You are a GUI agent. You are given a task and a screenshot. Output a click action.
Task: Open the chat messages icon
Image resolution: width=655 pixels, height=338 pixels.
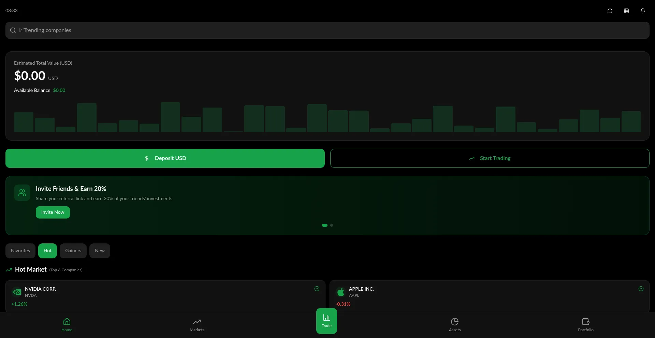tap(610, 11)
